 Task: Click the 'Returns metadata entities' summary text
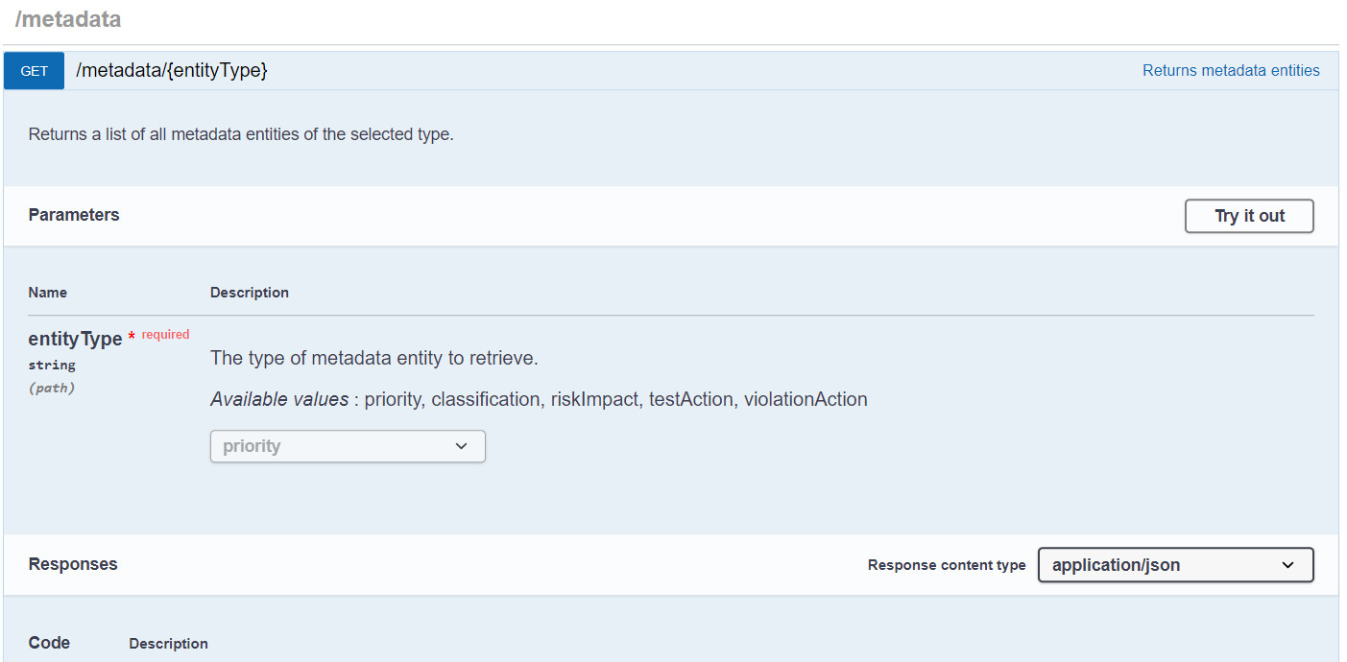click(x=1231, y=70)
